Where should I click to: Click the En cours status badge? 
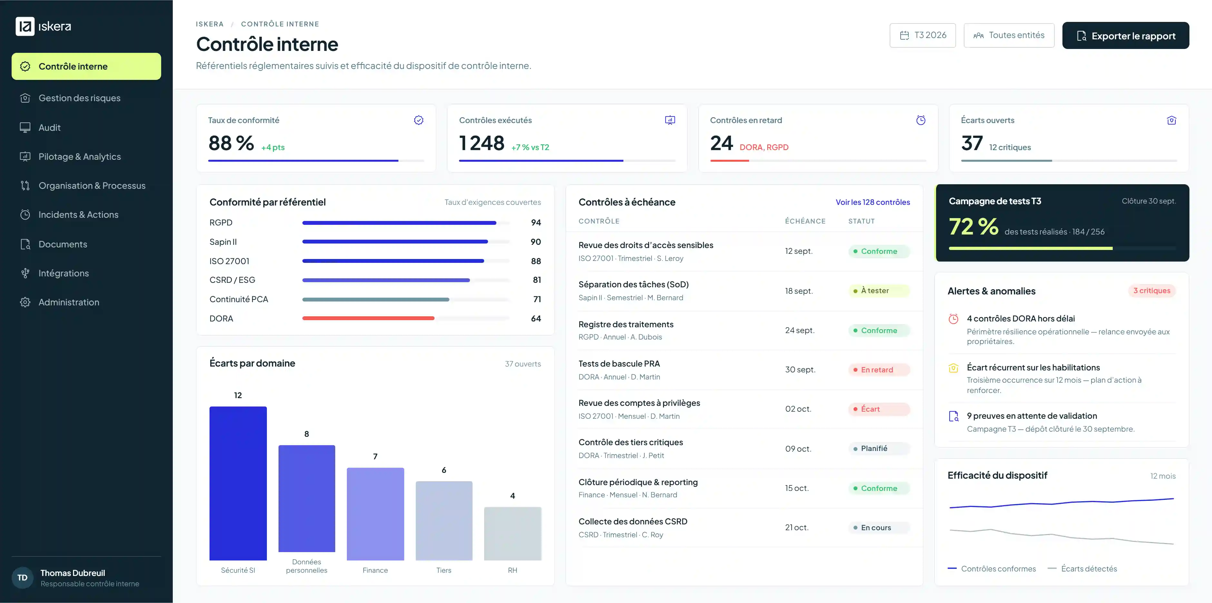[x=879, y=528]
